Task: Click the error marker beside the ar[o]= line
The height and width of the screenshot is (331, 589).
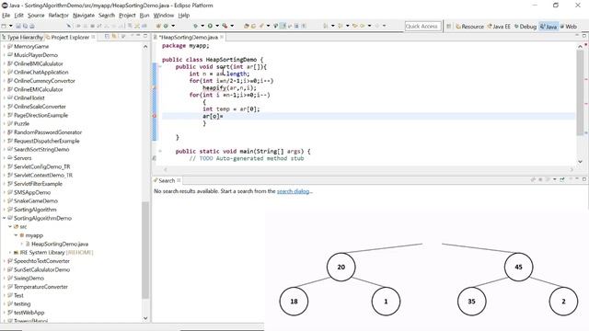Action: (155, 116)
